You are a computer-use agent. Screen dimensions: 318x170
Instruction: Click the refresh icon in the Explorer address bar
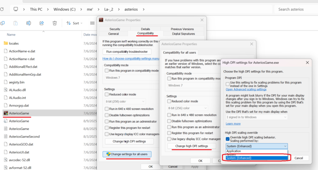pos(2,9)
